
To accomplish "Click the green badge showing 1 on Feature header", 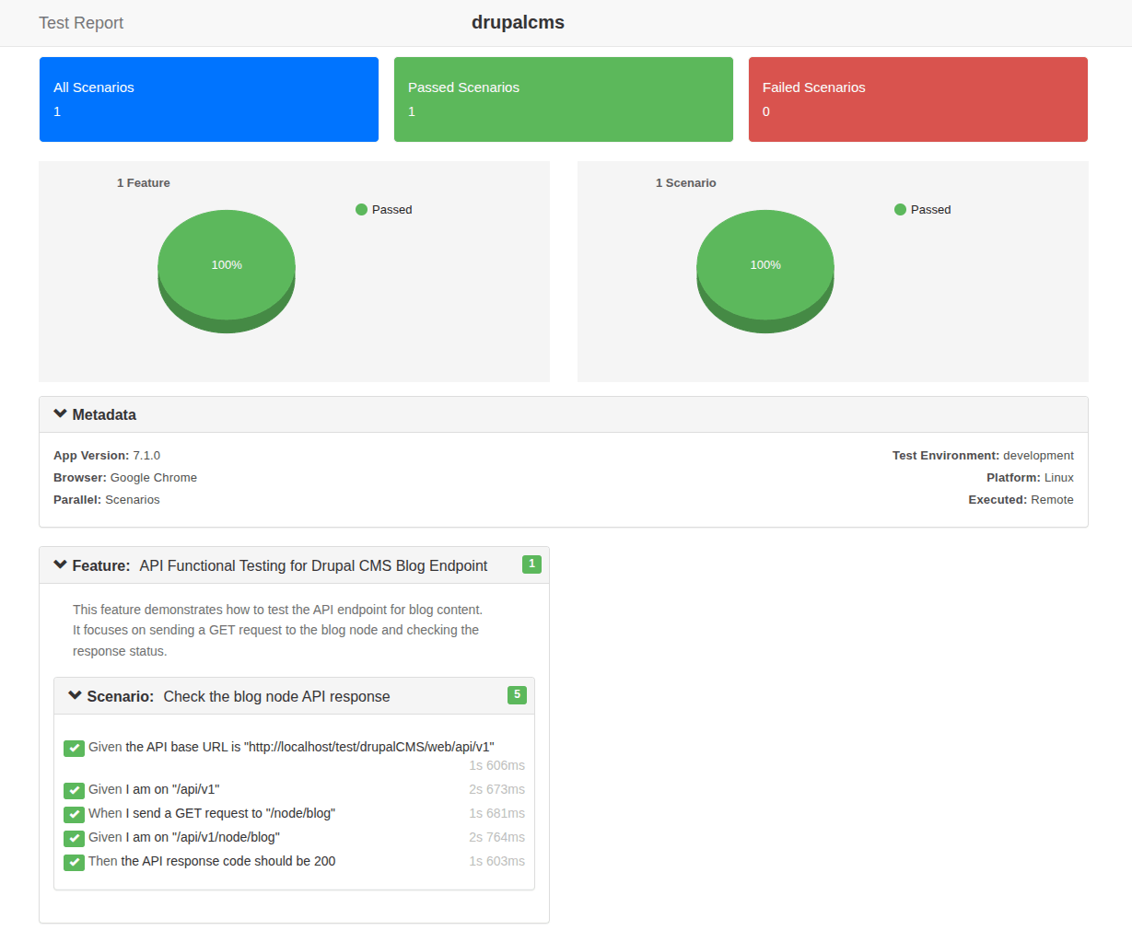I will [531, 564].
